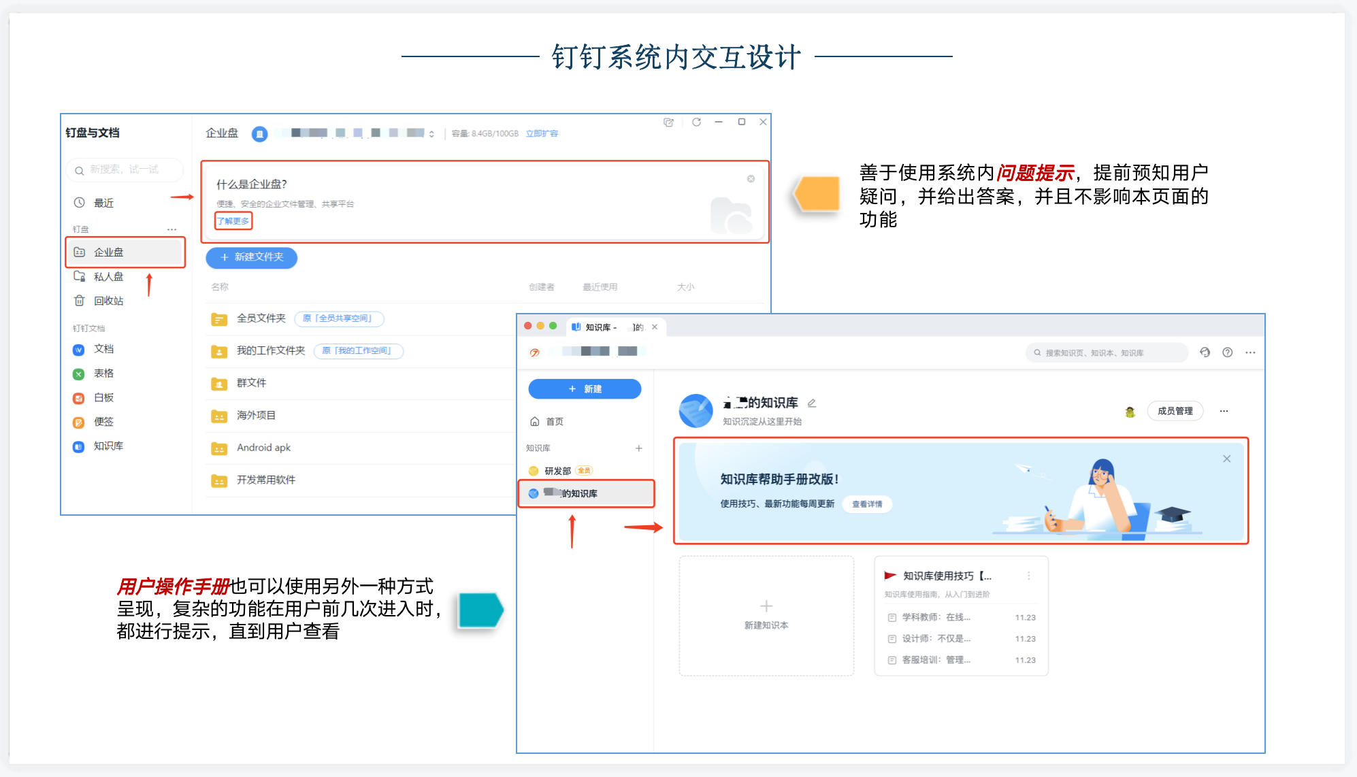Image resolution: width=1357 pixels, height=777 pixels.
Task: Click 了解更多 in the 企业盘 tip
Action: (x=233, y=221)
